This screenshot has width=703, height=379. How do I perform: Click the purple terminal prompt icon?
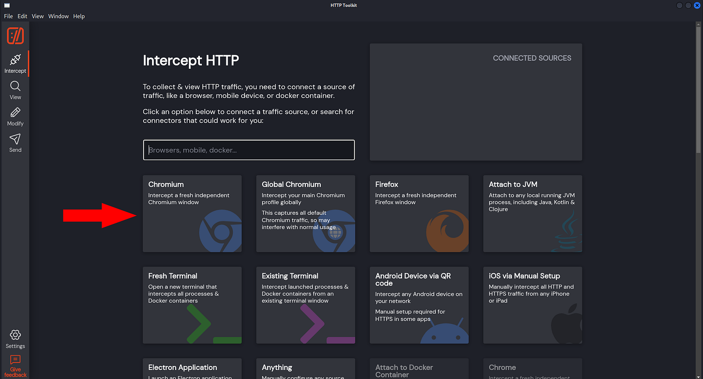coord(327,324)
